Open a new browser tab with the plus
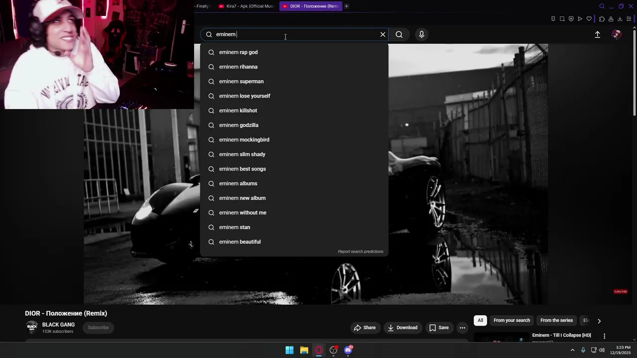 click(346, 6)
